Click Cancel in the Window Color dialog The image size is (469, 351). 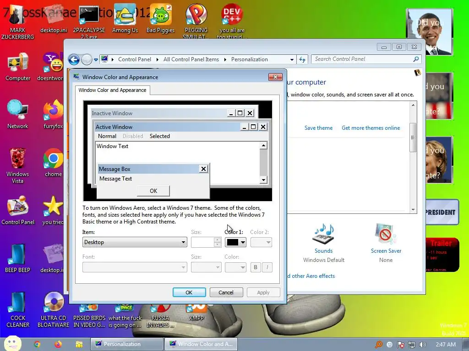tap(226, 292)
